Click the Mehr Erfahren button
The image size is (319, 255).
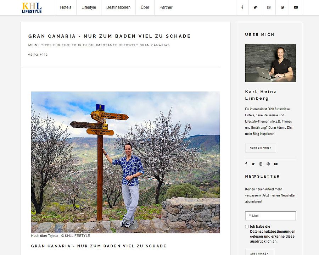click(x=261, y=148)
